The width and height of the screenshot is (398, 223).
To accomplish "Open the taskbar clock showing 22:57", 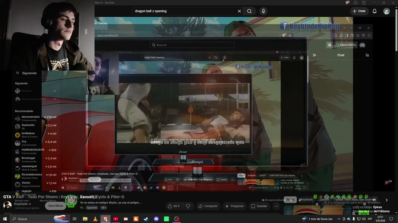I will (381, 219).
